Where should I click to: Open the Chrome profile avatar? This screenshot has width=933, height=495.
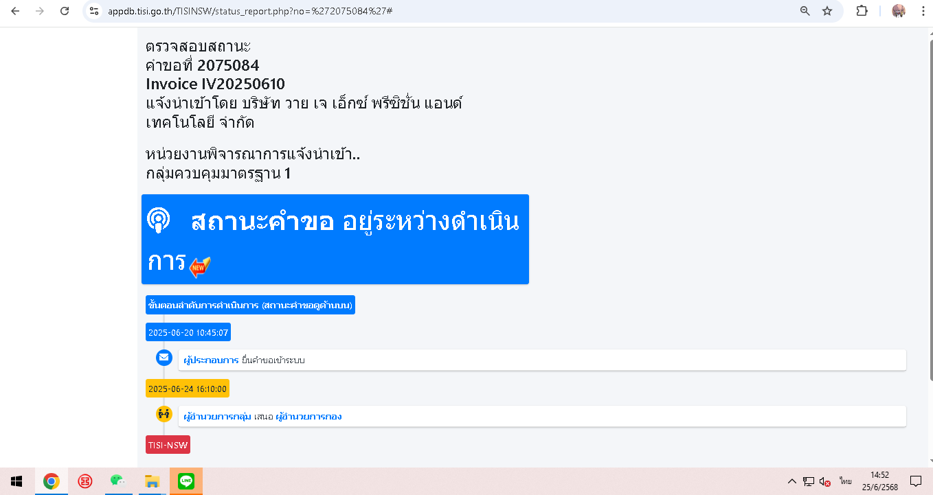[899, 11]
